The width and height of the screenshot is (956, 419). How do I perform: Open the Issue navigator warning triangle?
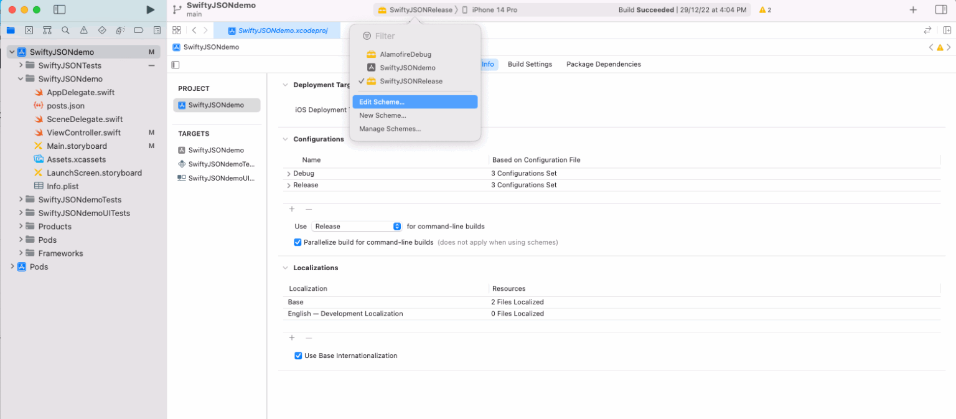pyautogui.click(x=83, y=30)
